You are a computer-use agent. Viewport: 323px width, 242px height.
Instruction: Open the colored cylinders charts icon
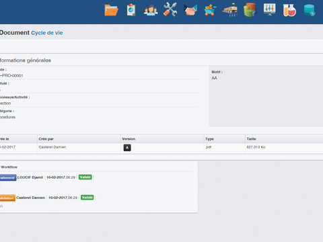[250, 10]
